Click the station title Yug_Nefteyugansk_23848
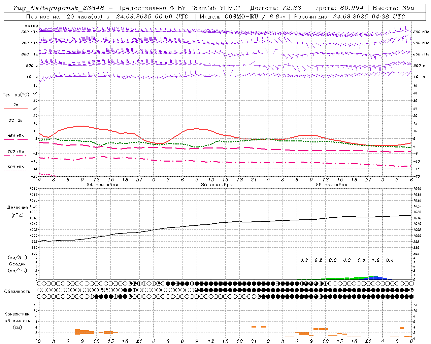Image resolution: width=431 pixels, height=344 pixels. click(59, 8)
